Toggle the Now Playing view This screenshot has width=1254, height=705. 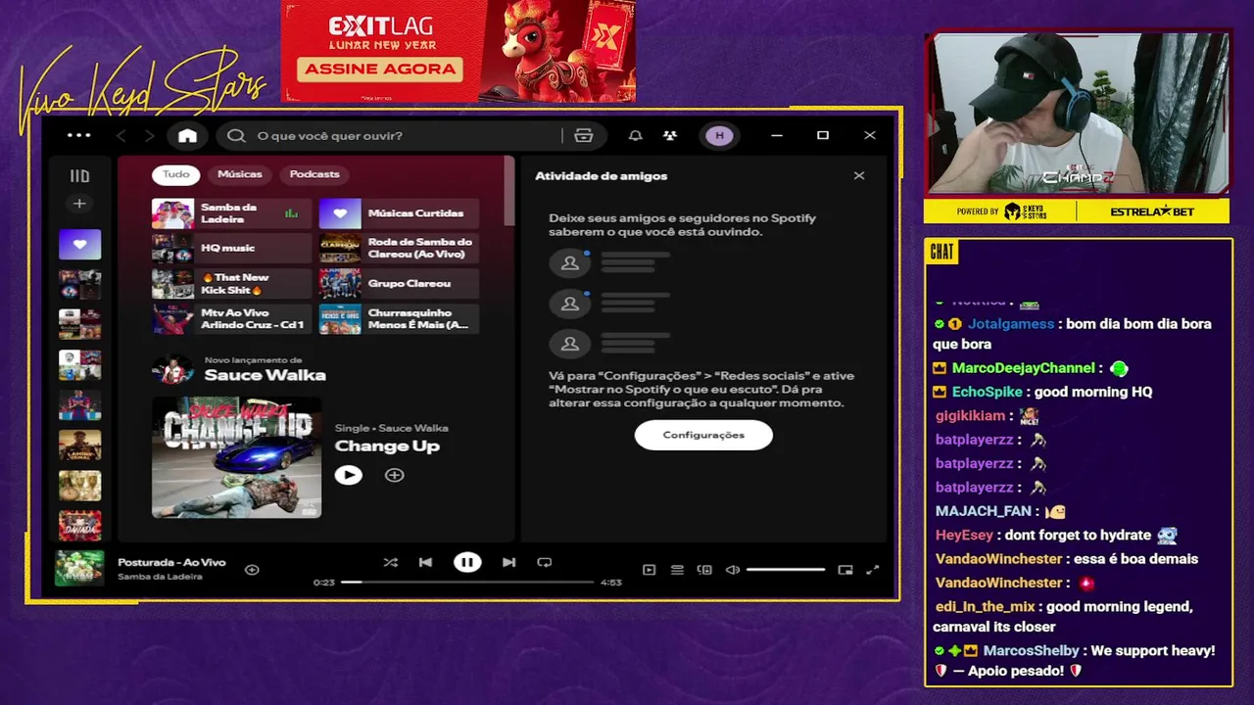[x=649, y=570]
